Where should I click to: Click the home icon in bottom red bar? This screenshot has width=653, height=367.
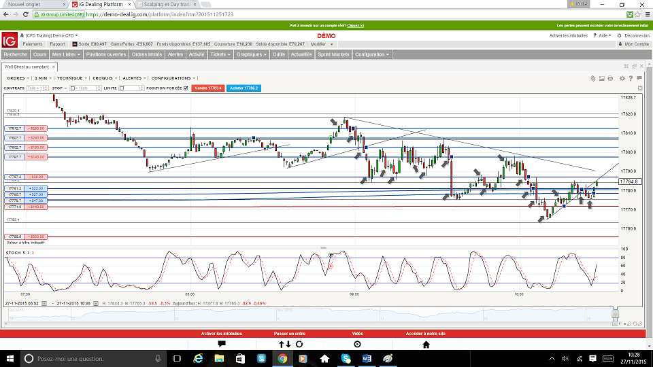(x=426, y=345)
